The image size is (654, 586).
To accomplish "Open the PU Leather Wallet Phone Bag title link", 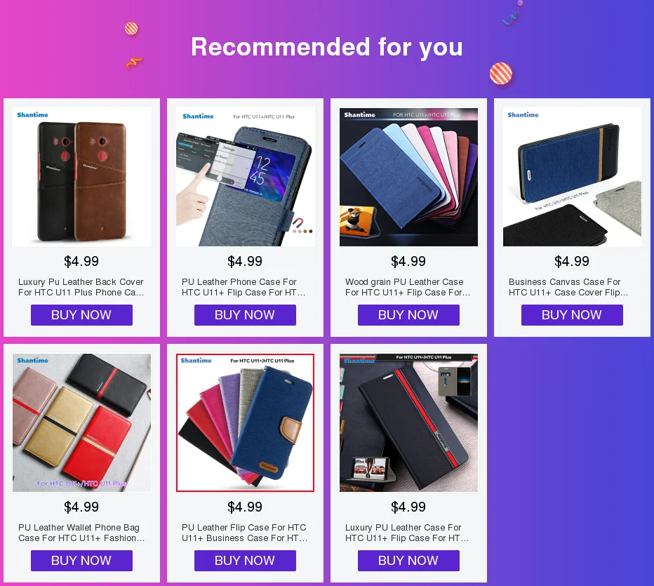I will (81, 533).
